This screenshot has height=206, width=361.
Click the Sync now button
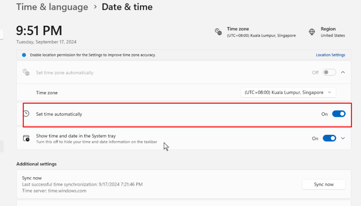[324, 184]
